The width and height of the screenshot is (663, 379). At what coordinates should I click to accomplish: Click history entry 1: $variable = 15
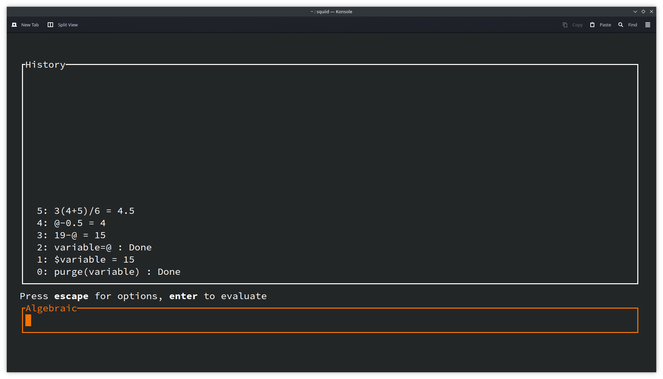point(86,260)
